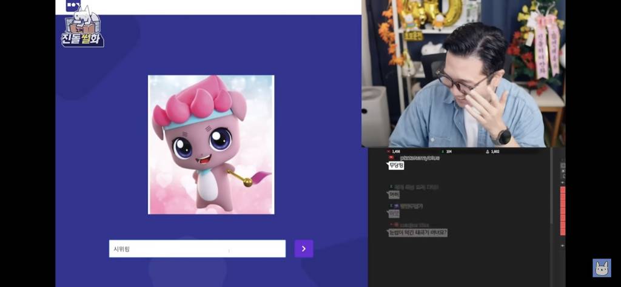Click the chat message 무당핑
This screenshot has height=287, width=621.
tap(395, 166)
